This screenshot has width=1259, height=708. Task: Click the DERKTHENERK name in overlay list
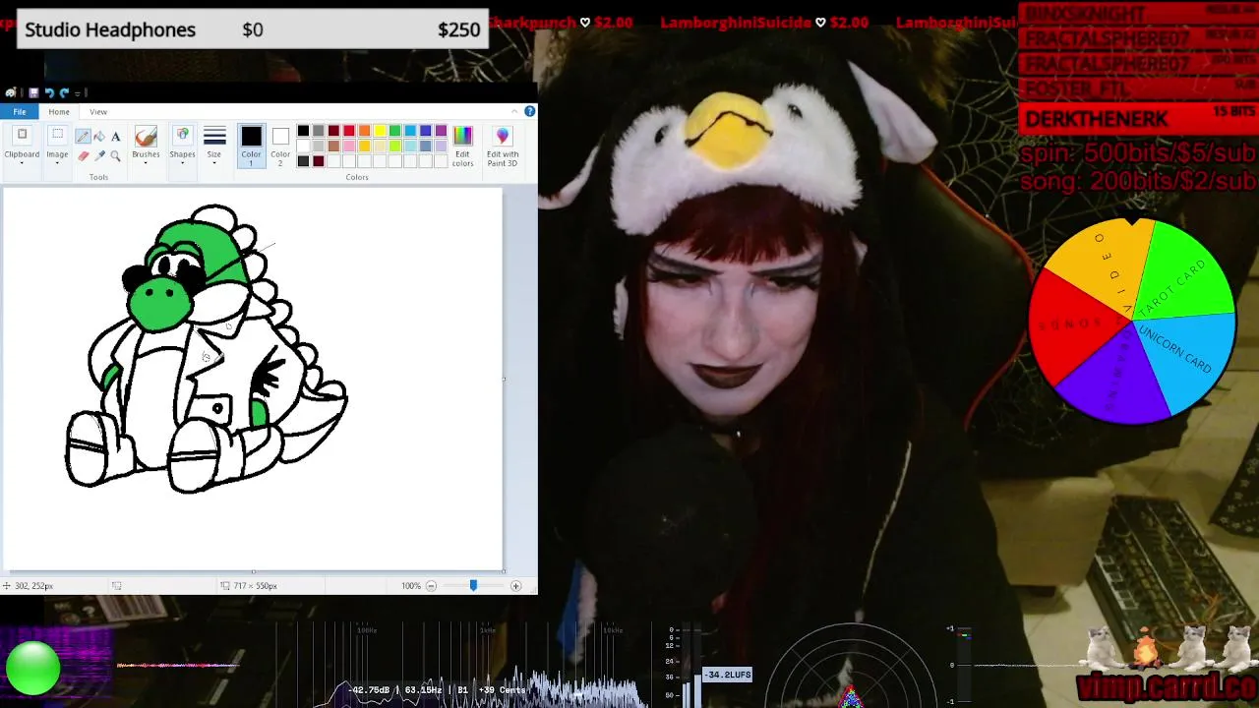pos(1096,119)
